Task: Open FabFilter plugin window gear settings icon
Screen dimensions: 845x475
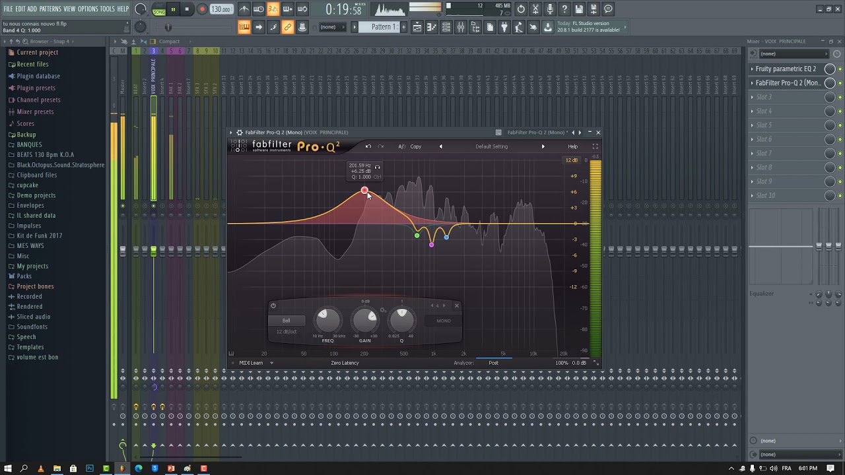Action: click(x=240, y=133)
